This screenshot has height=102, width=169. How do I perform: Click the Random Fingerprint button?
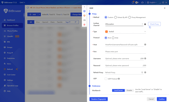pyautogui.click(x=99, y=99)
